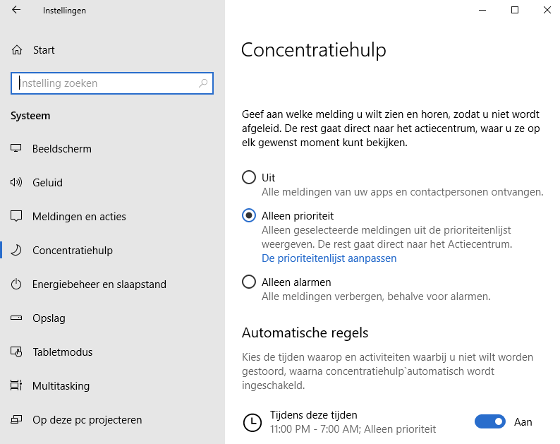Open De prioriteitenlijst aanpassen link
560x444 pixels.
[x=329, y=258]
